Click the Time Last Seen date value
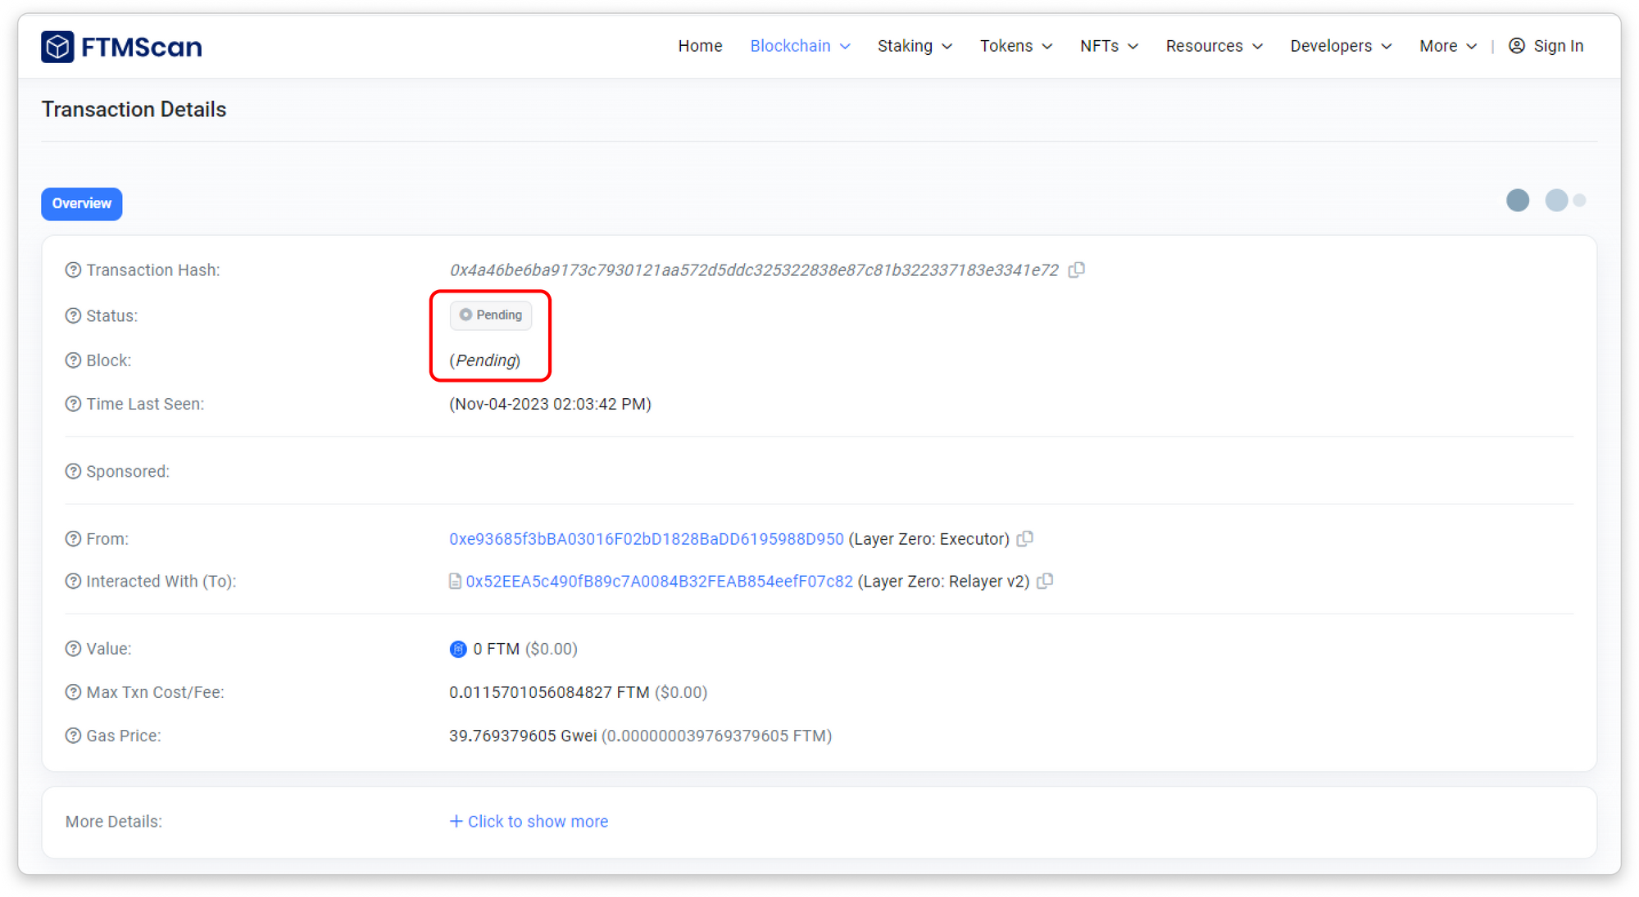Viewport: 1639px width, 897px height. tap(550, 404)
